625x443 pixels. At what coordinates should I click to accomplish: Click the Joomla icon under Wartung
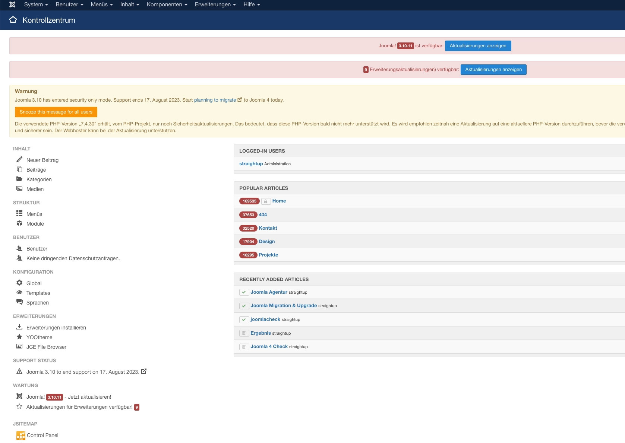click(19, 396)
